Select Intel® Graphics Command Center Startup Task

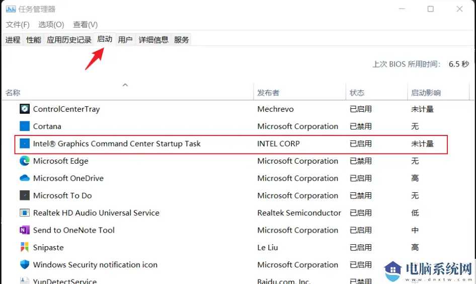click(x=117, y=144)
